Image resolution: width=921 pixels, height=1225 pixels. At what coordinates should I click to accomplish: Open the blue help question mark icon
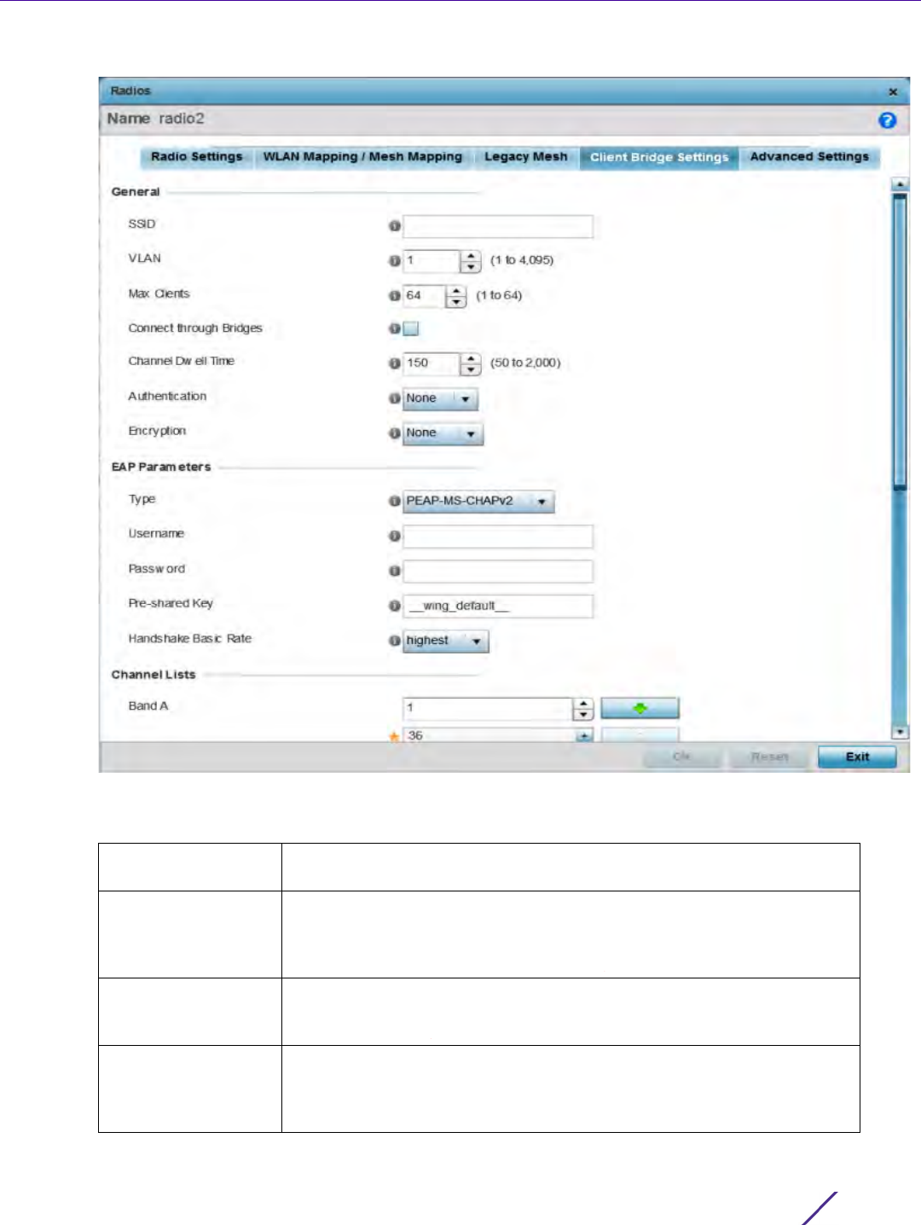887,120
